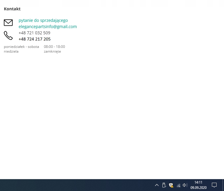Click the 'poniedziałek - sobota' hours label
Image resolution: width=224 pixels, height=191 pixels.
click(21, 47)
